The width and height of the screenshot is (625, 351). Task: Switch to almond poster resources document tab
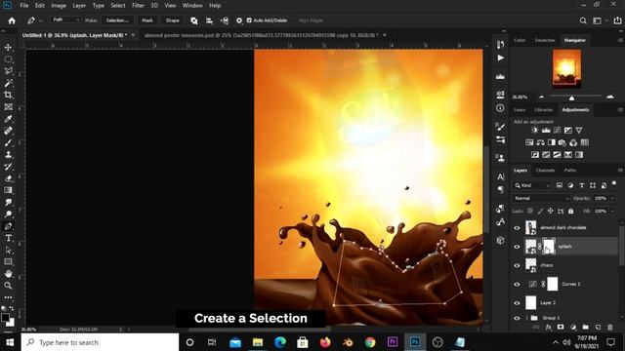point(261,35)
